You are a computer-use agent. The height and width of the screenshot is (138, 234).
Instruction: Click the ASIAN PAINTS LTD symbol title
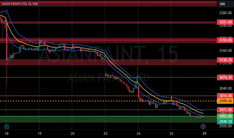pyautogui.click(x=20, y=4)
